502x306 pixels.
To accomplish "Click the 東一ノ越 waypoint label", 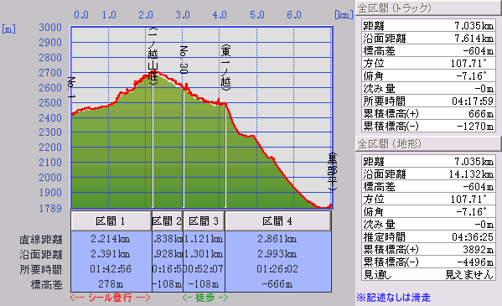I will pos(225,68).
